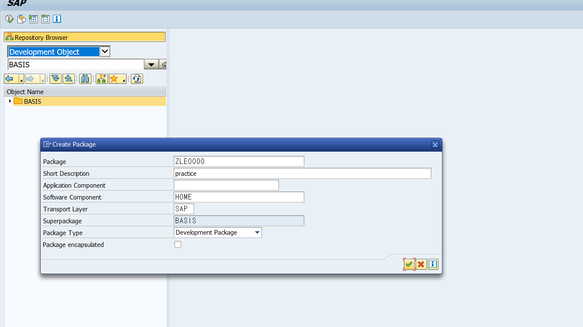The image size is (583, 327).
Task: Click the display glasses icon beside BASIS field
Action: 163,65
